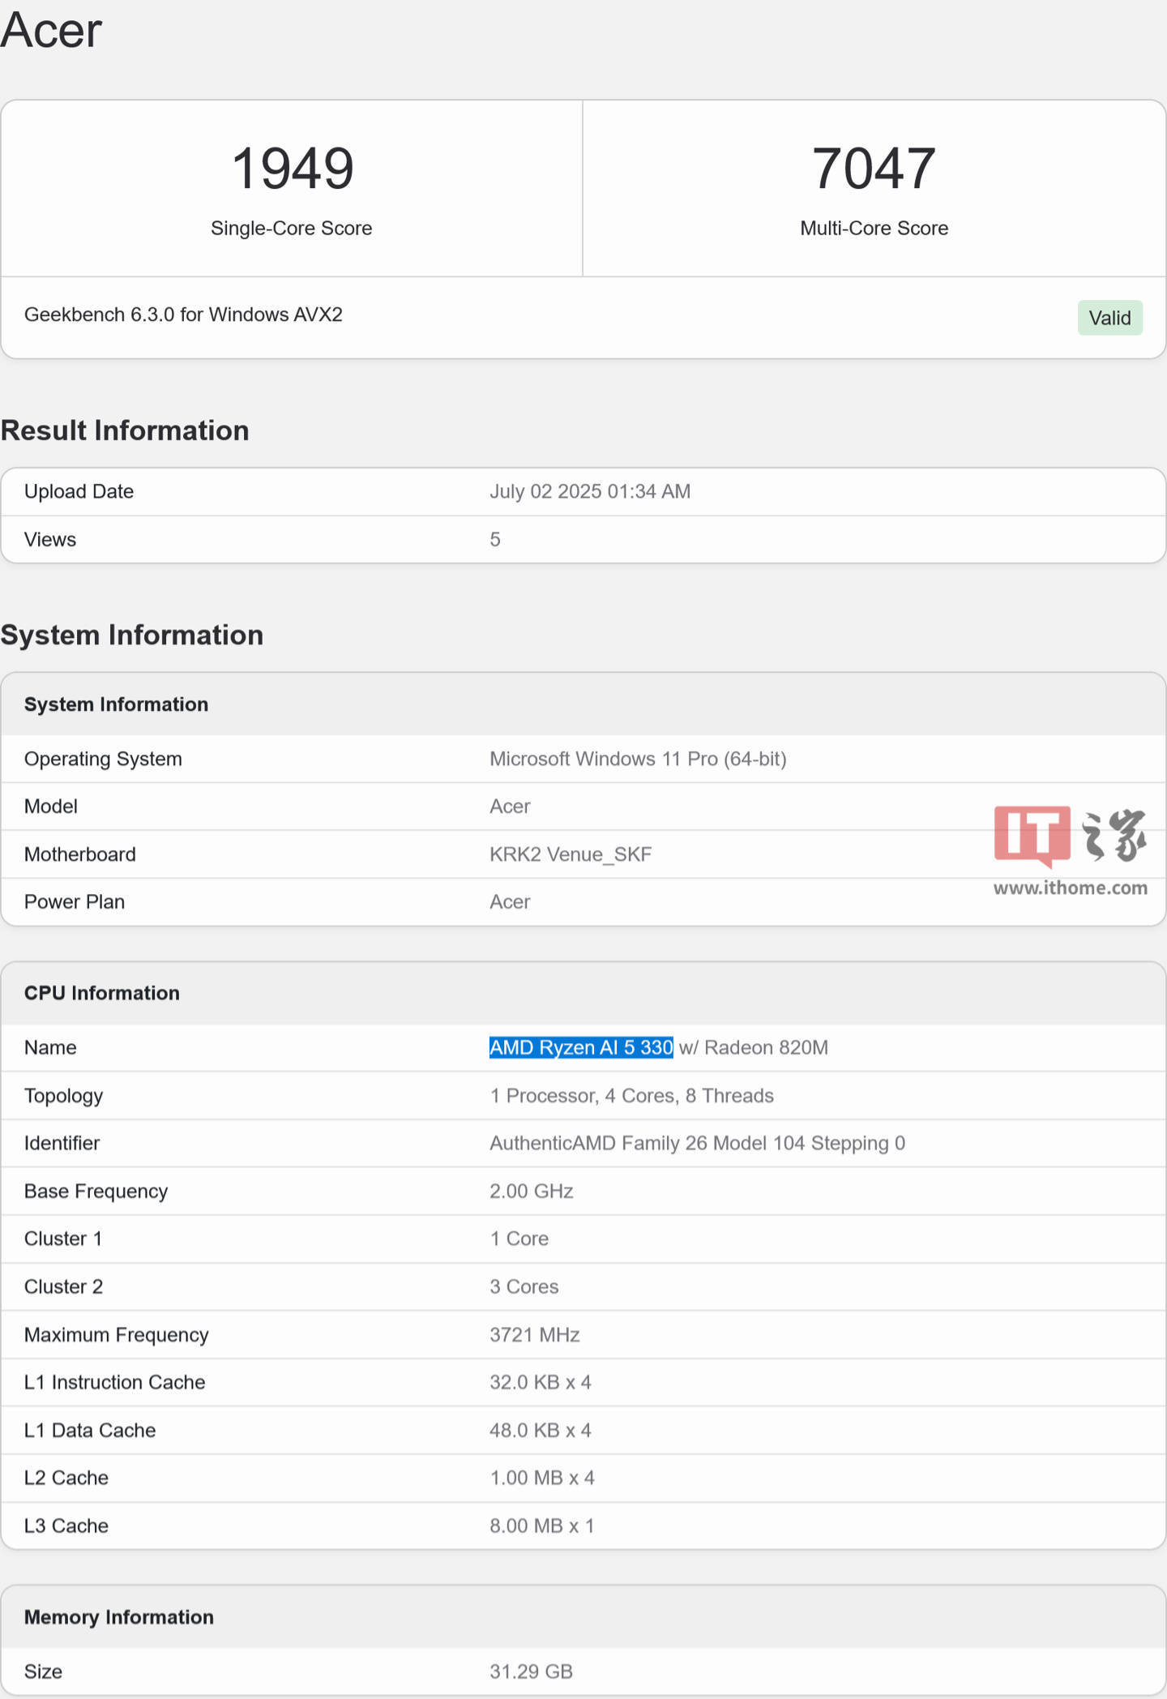The width and height of the screenshot is (1167, 1699).
Task: Click the Base Frequency value 2.00 GHz
Action: 531,1191
